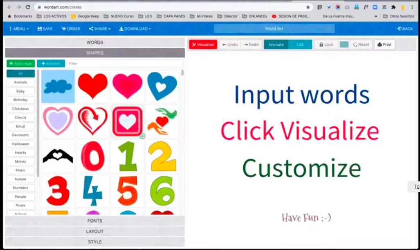
Task: Select the yellow number 2 shape
Action: pos(162,156)
